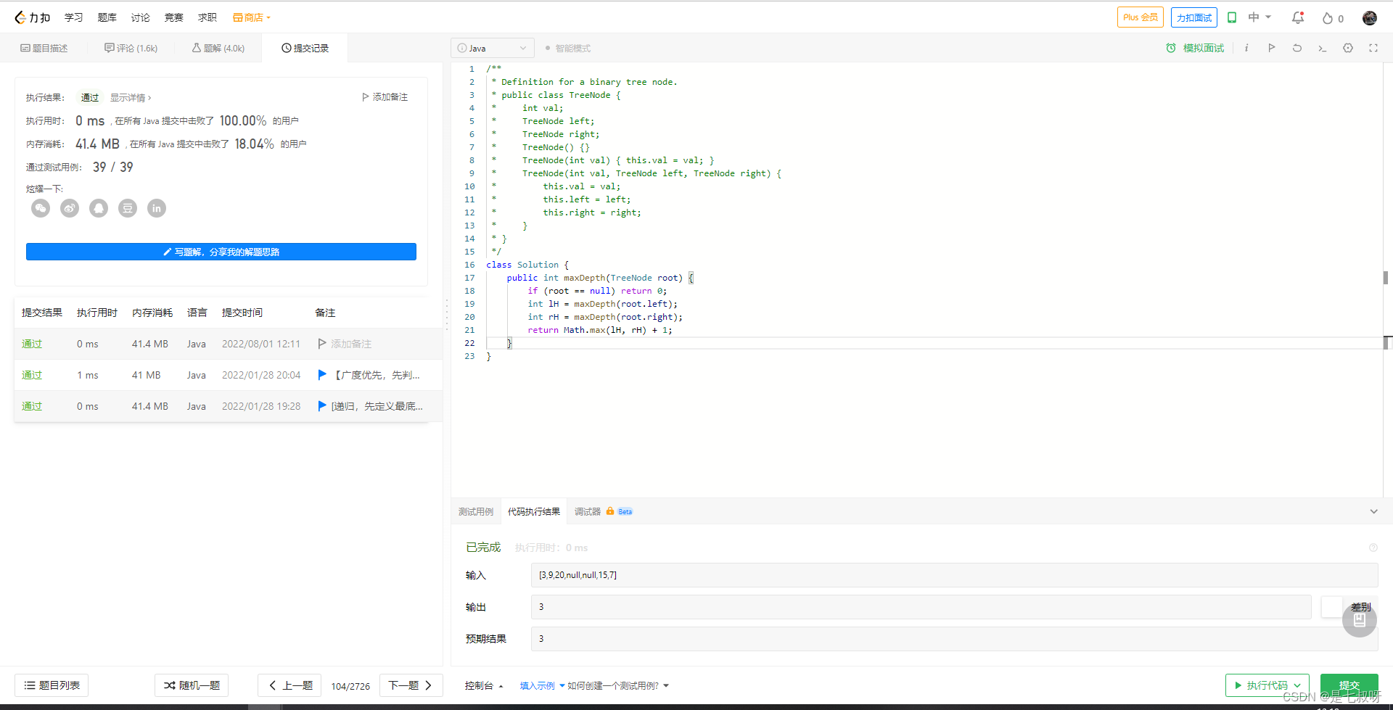Click the 输入 field with [3,9,20,null,null,15,7]
The image size is (1393, 710).
click(955, 575)
